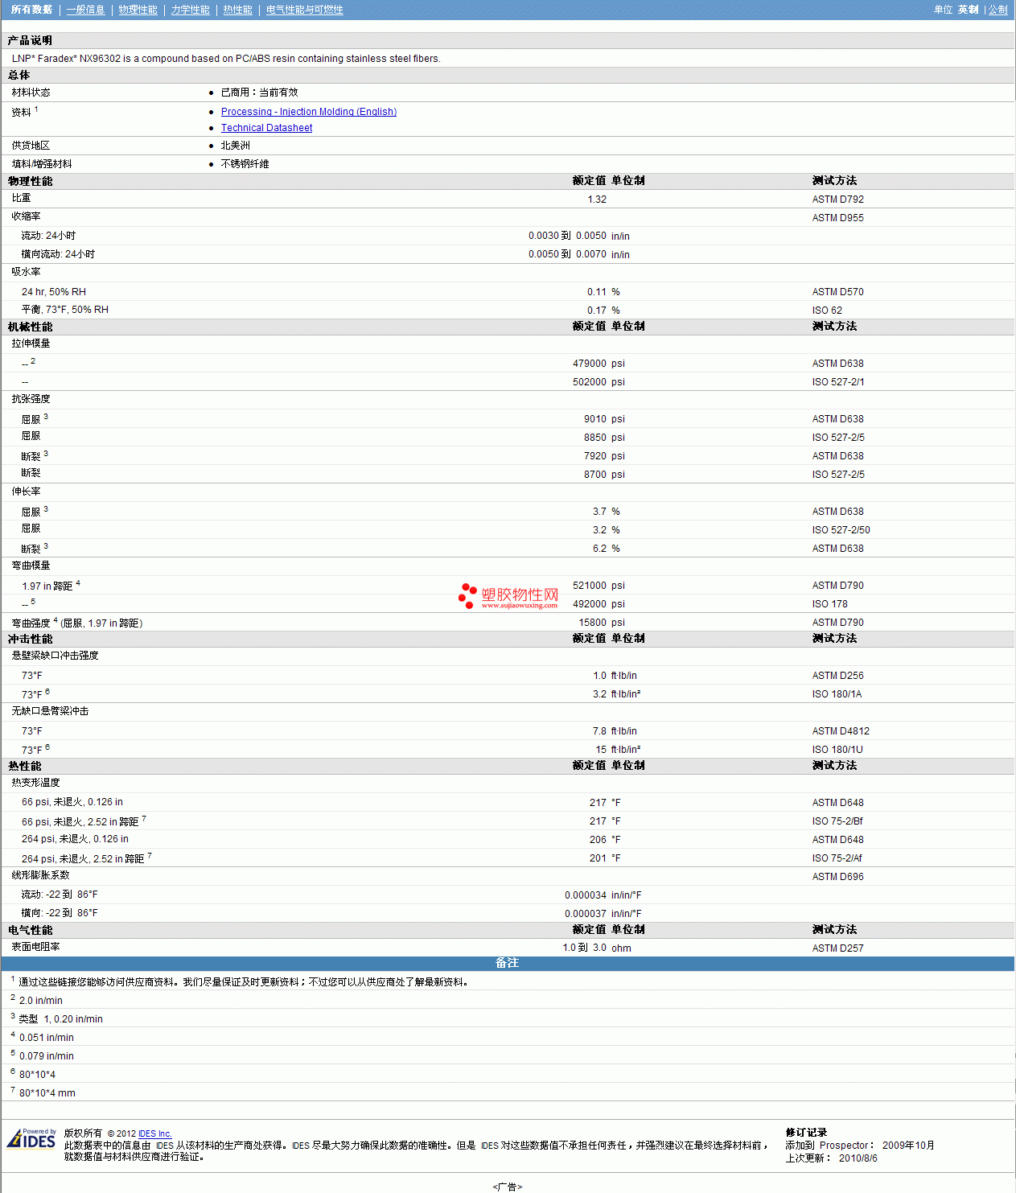Click the ISO 62 test method
1016x1193 pixels.
(827, 311)
